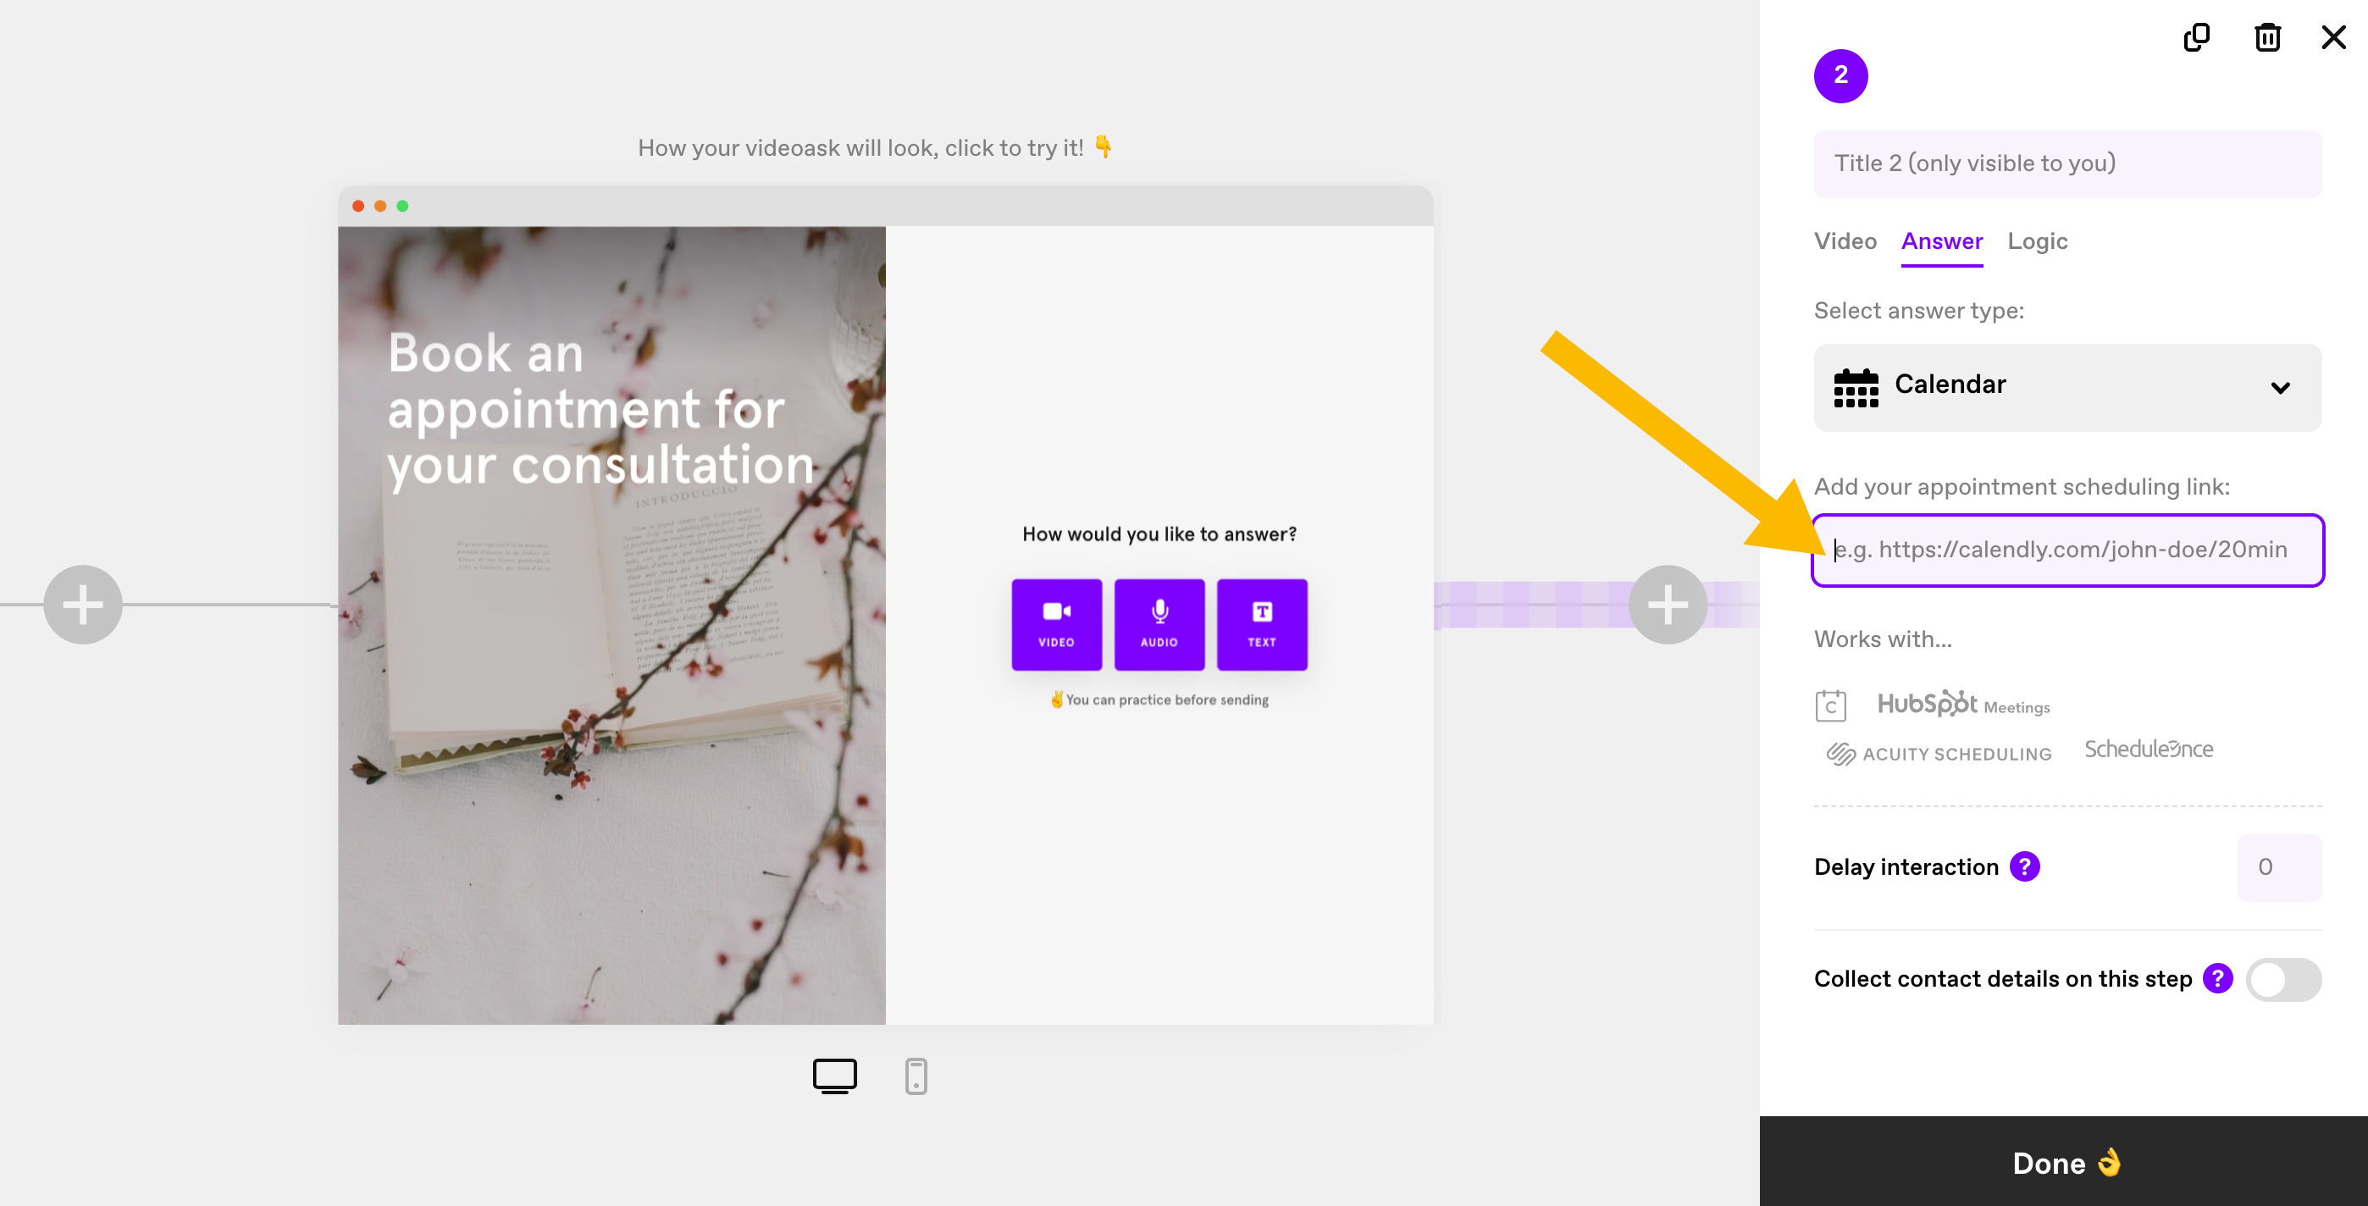
Task: Switch preview to mobile view
Action: [x=916, y=1076]
